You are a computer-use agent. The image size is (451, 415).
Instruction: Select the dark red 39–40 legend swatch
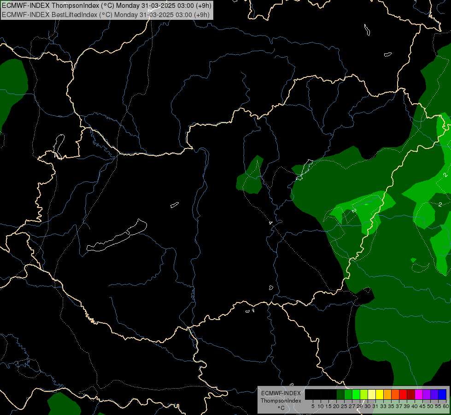[x=411, y=394]
